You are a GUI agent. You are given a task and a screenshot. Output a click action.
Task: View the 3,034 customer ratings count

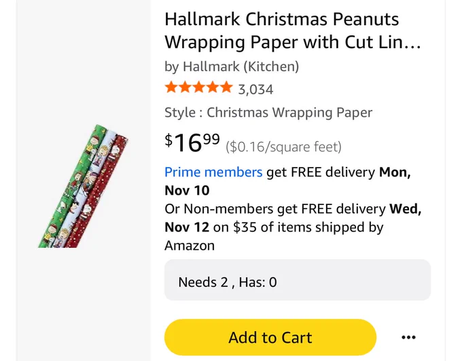[255, 89]
